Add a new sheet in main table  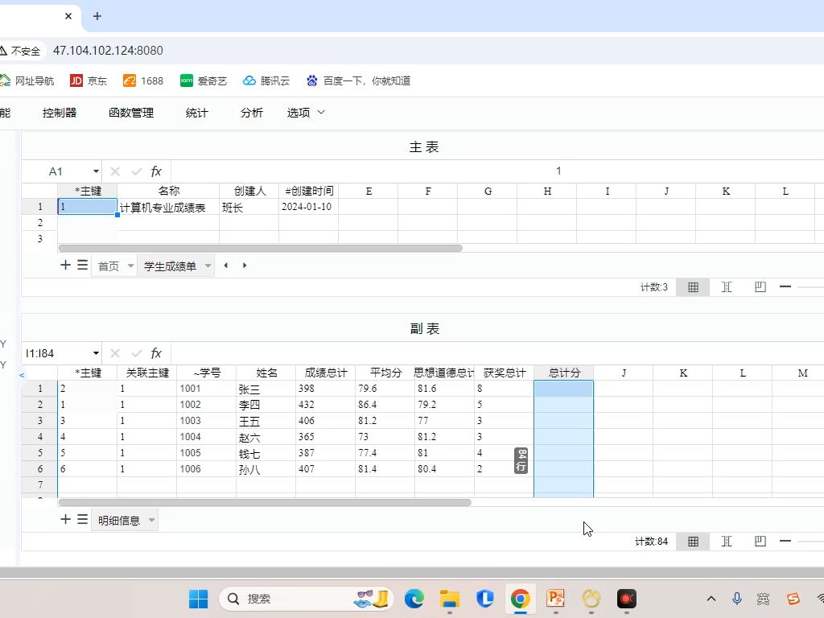(65, 265)
